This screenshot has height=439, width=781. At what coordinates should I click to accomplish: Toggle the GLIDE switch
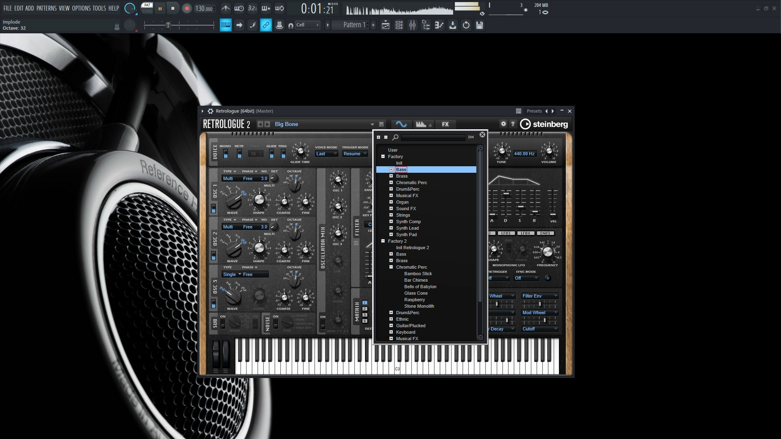(272, 154)
